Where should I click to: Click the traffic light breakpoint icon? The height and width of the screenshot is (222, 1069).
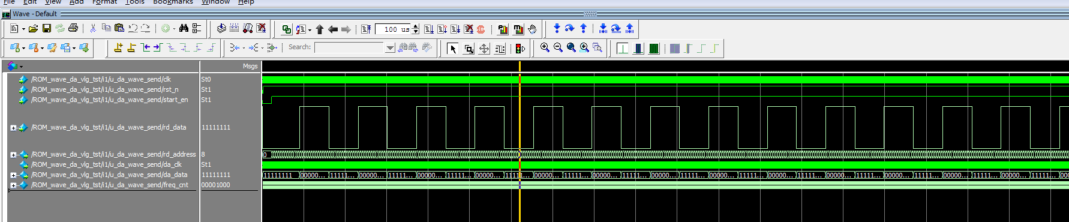520,49
